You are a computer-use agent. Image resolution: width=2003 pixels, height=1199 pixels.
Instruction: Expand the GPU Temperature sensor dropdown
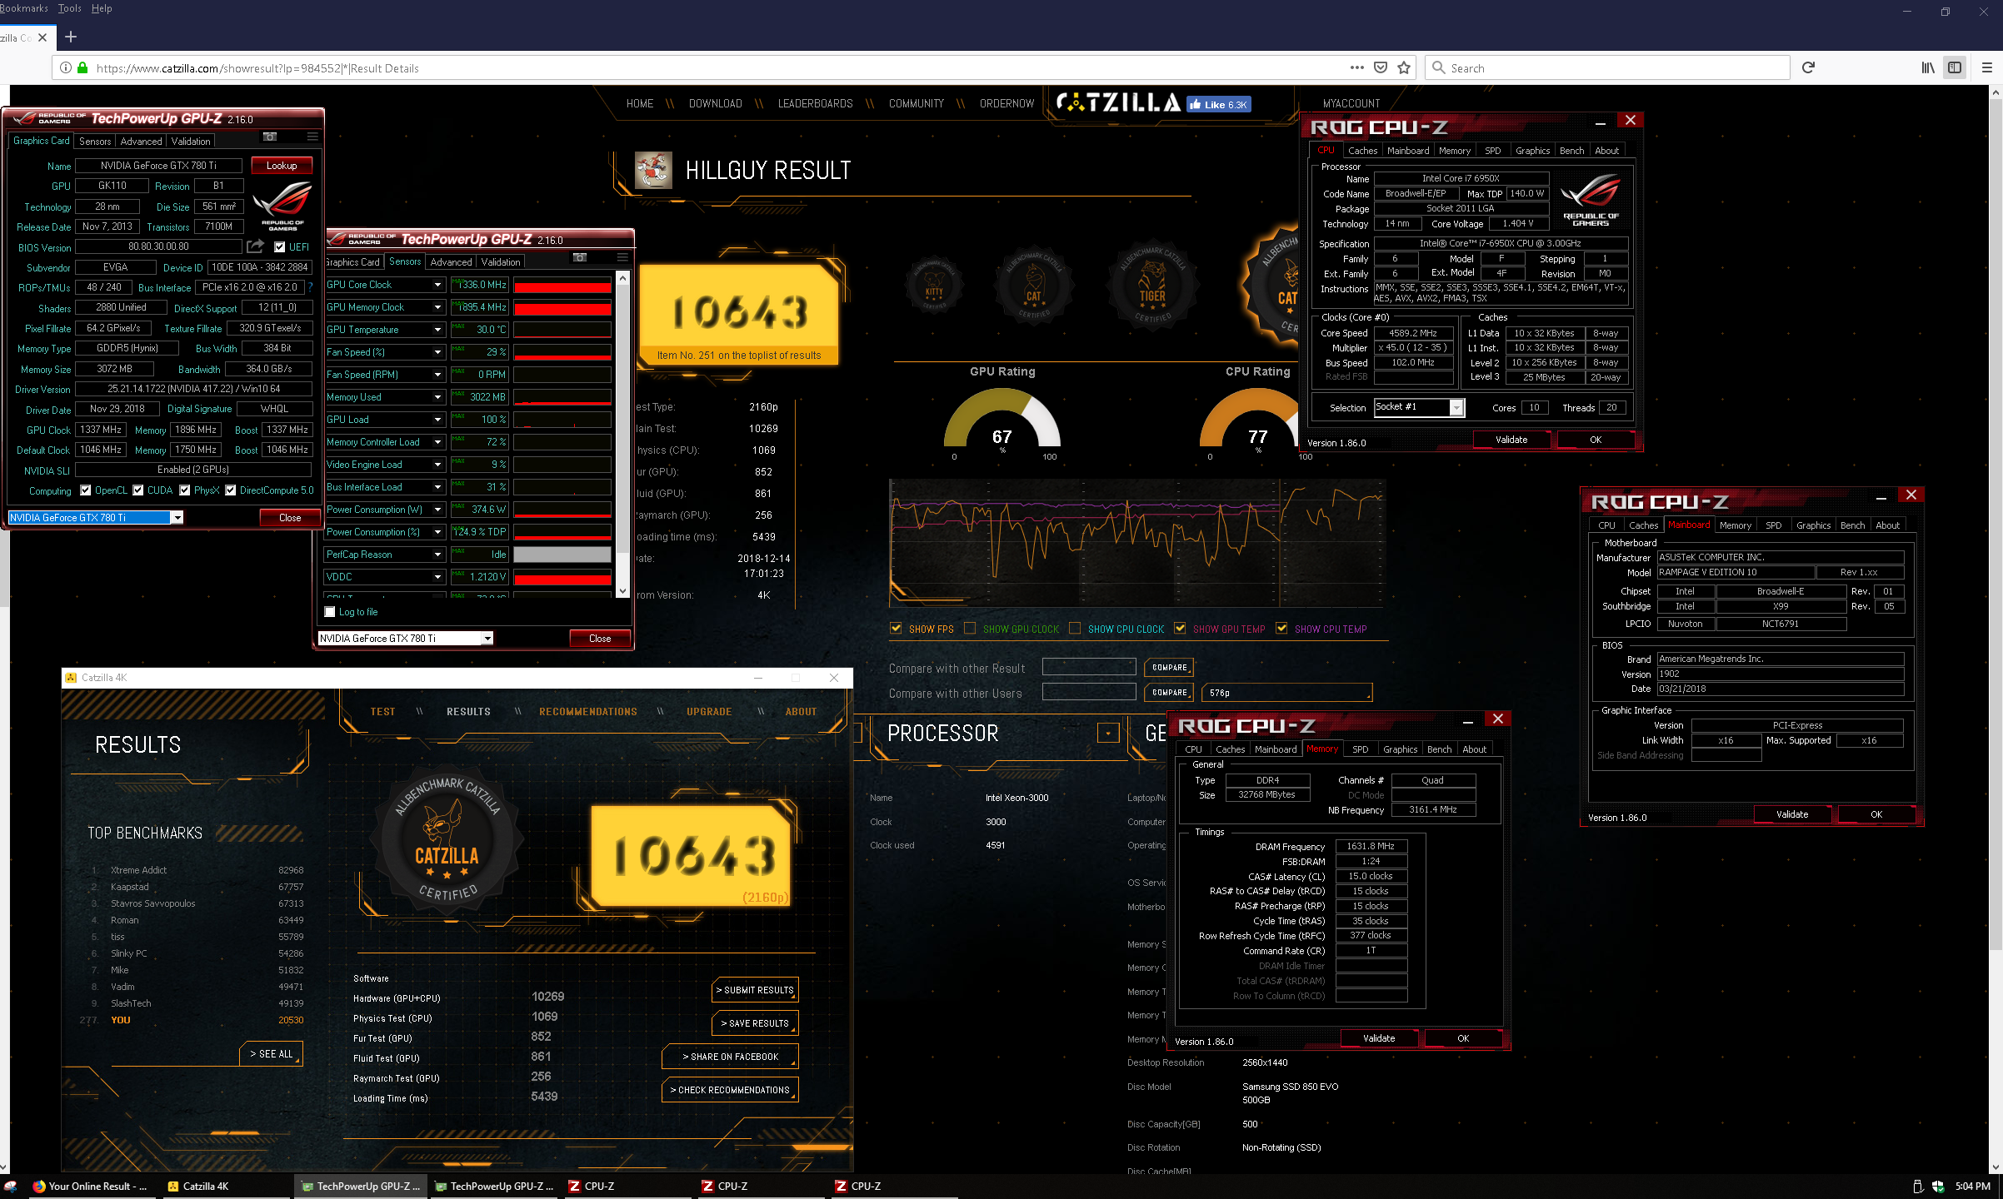coord(437,330)
